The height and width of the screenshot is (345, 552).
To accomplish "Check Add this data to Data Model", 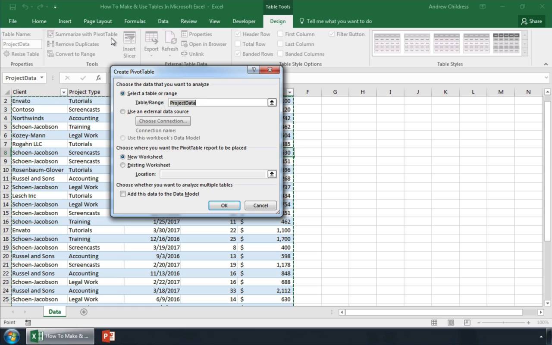I will tap(123, 194).
